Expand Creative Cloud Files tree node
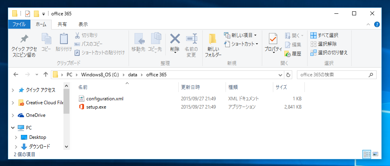The height and width of the screenshot is (166, 390). point(13,103)
